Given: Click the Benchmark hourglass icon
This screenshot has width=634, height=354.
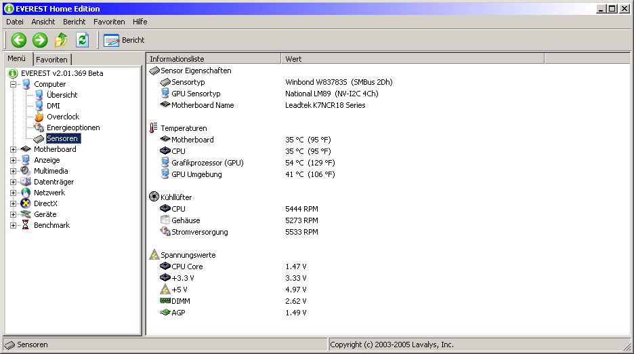Looking at the screenshot, I should click(26, 225).
